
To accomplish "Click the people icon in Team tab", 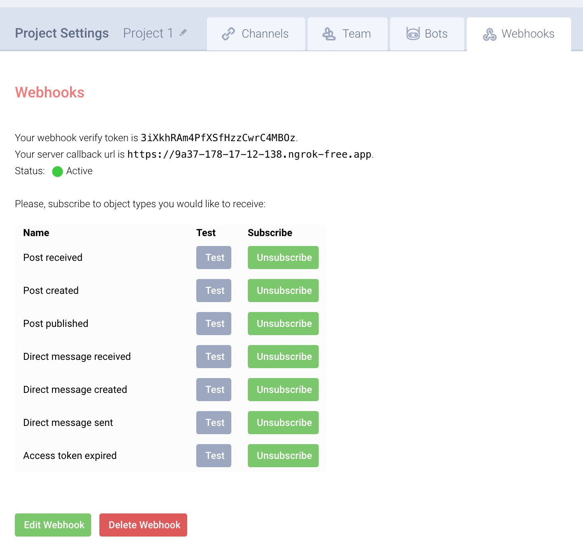I will pyautogui.click(x=329, y=34).
